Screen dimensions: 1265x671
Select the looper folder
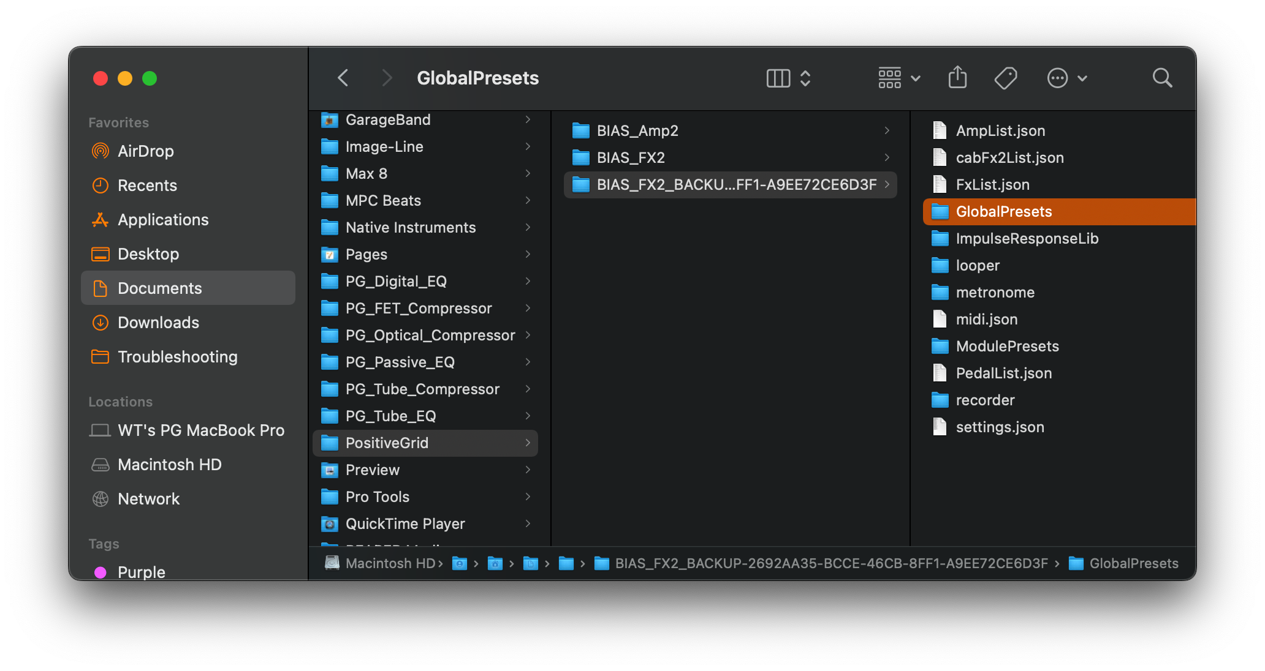coord(1059,265)
